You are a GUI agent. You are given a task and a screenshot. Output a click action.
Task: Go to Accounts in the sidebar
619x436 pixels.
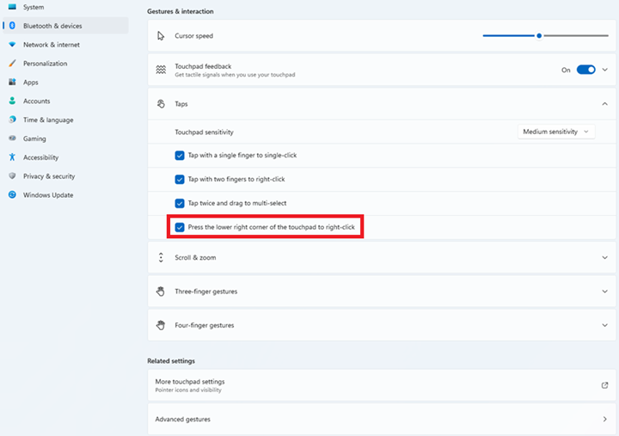[36, 101]
